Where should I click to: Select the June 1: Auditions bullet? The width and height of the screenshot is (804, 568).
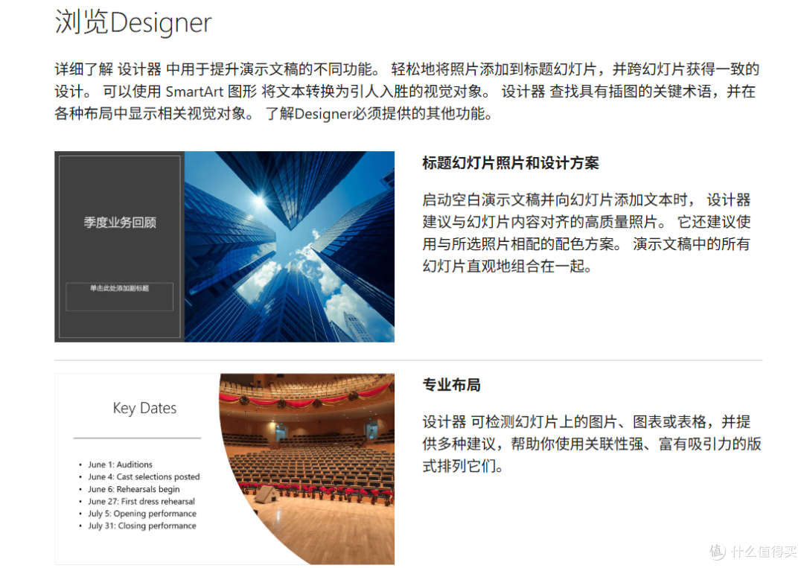[x=120, y=465]
